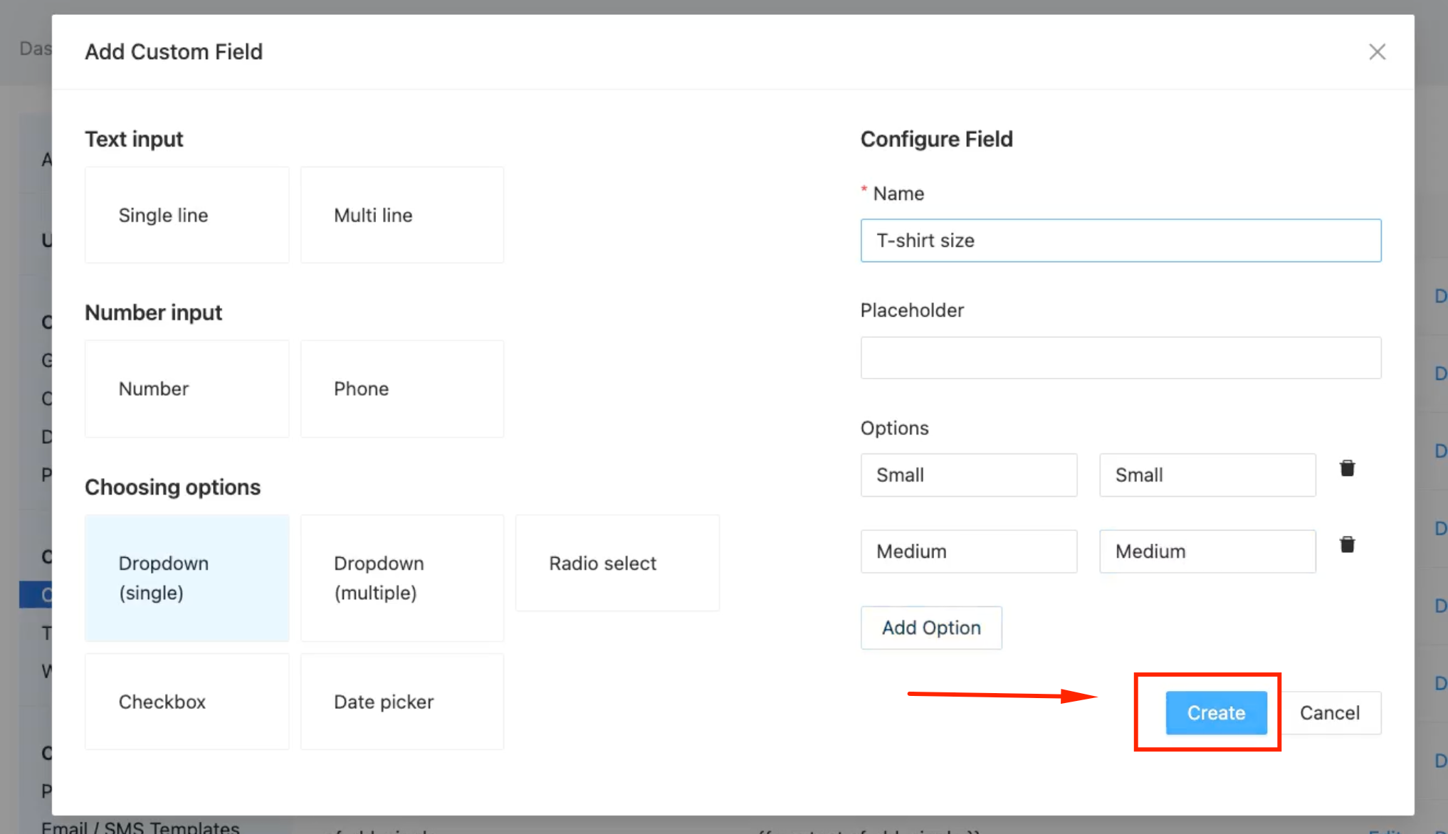Image resolution: width=1448 pixels, height=834 pixels.
Task: Focus the Placeholder text field
Action: [1121, 358]
